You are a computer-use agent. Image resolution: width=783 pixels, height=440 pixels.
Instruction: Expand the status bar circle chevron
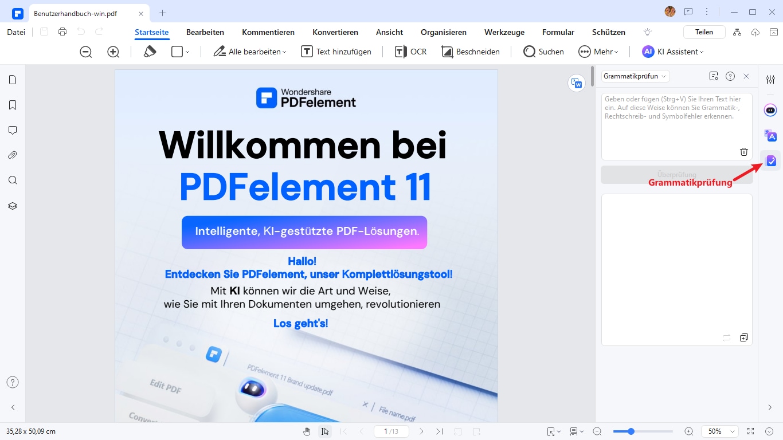[x=769, y=431]
